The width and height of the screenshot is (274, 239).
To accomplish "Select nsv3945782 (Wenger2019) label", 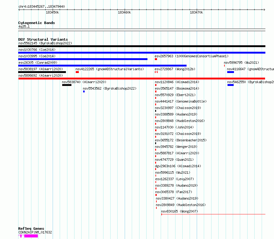I will click(176, 147).
